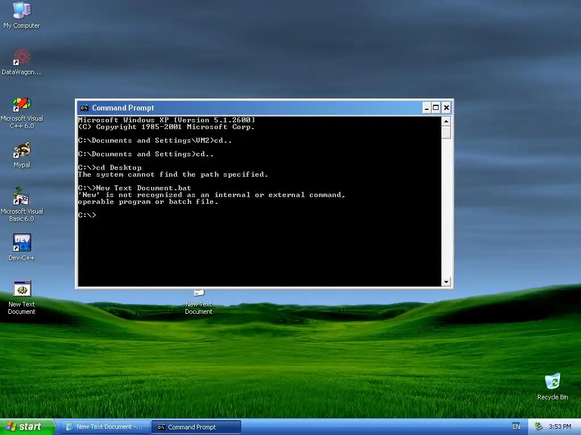Viewport: 581px width, 435px height.
Task: Click 'operable program or batch file.' line
Action: tap(148, 202)
